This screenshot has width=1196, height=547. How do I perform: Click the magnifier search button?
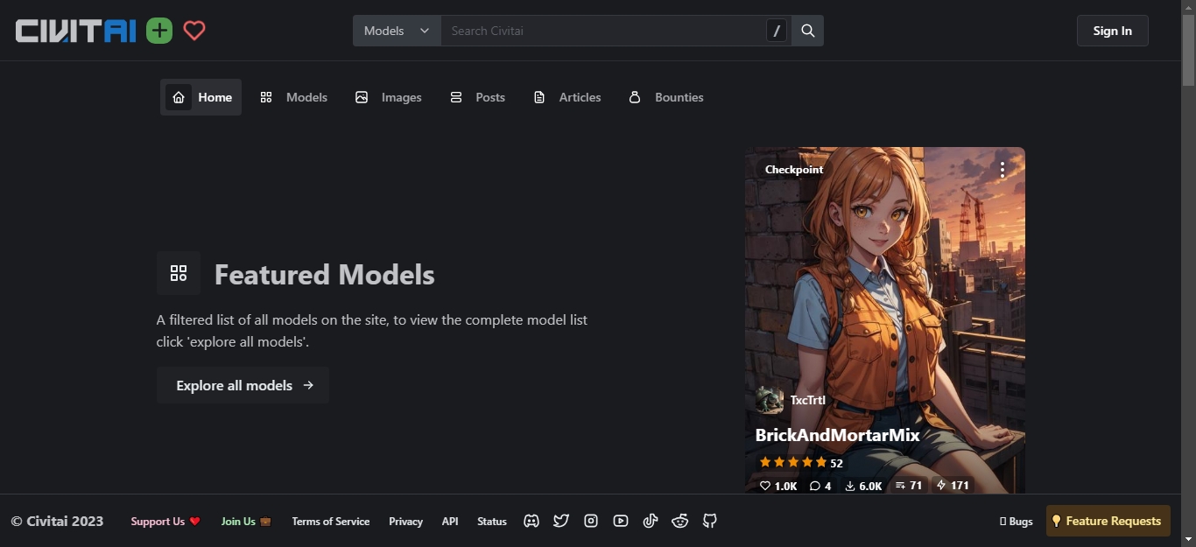click(807, 31)
